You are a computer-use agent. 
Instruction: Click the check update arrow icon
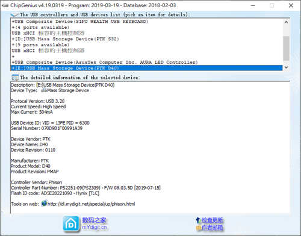(198, 220)
